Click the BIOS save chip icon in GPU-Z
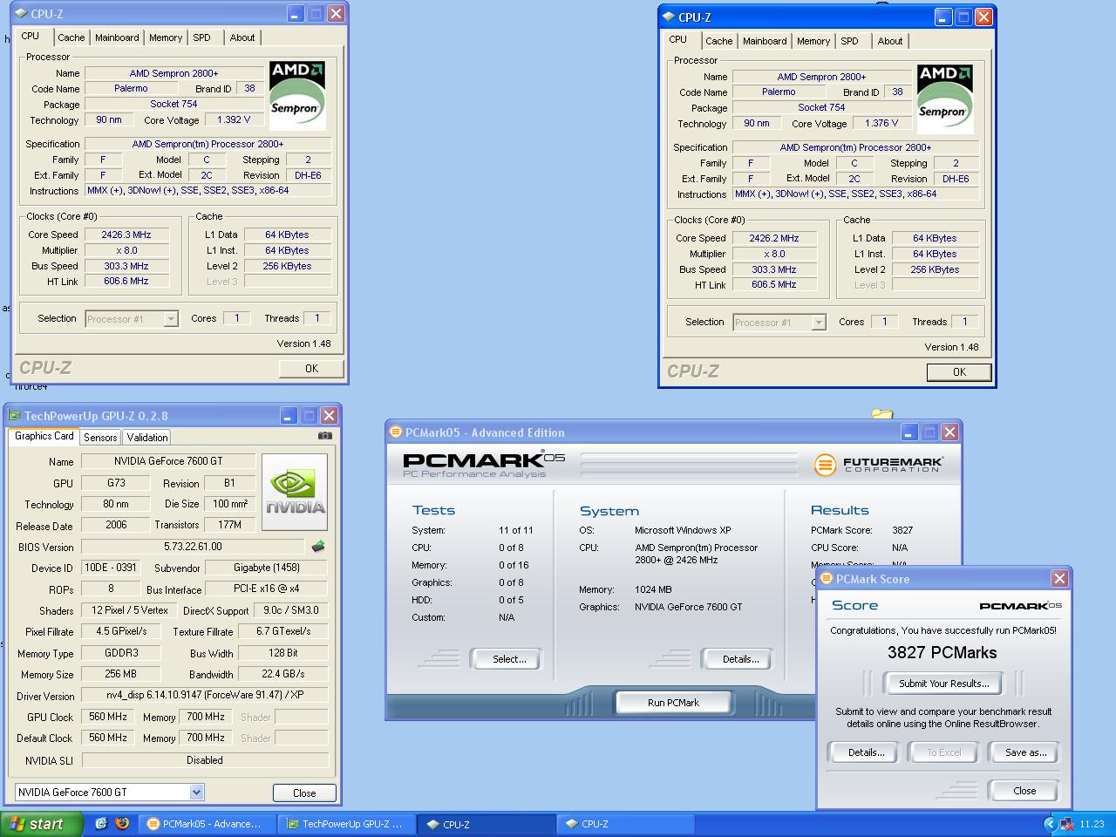 click(318, 547)
